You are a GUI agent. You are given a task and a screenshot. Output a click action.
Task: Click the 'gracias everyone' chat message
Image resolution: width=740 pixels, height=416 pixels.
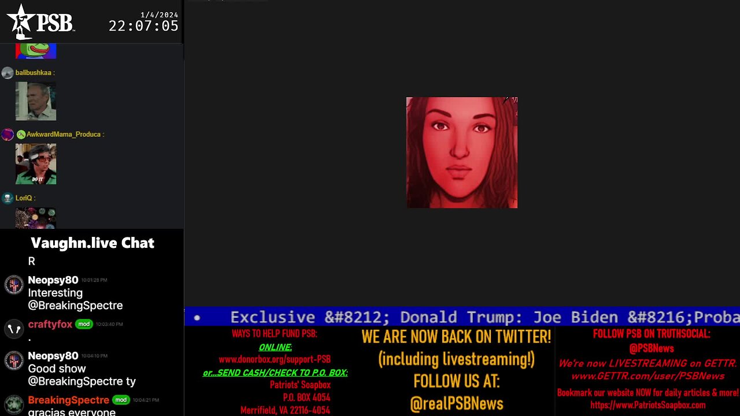[72, 411]
